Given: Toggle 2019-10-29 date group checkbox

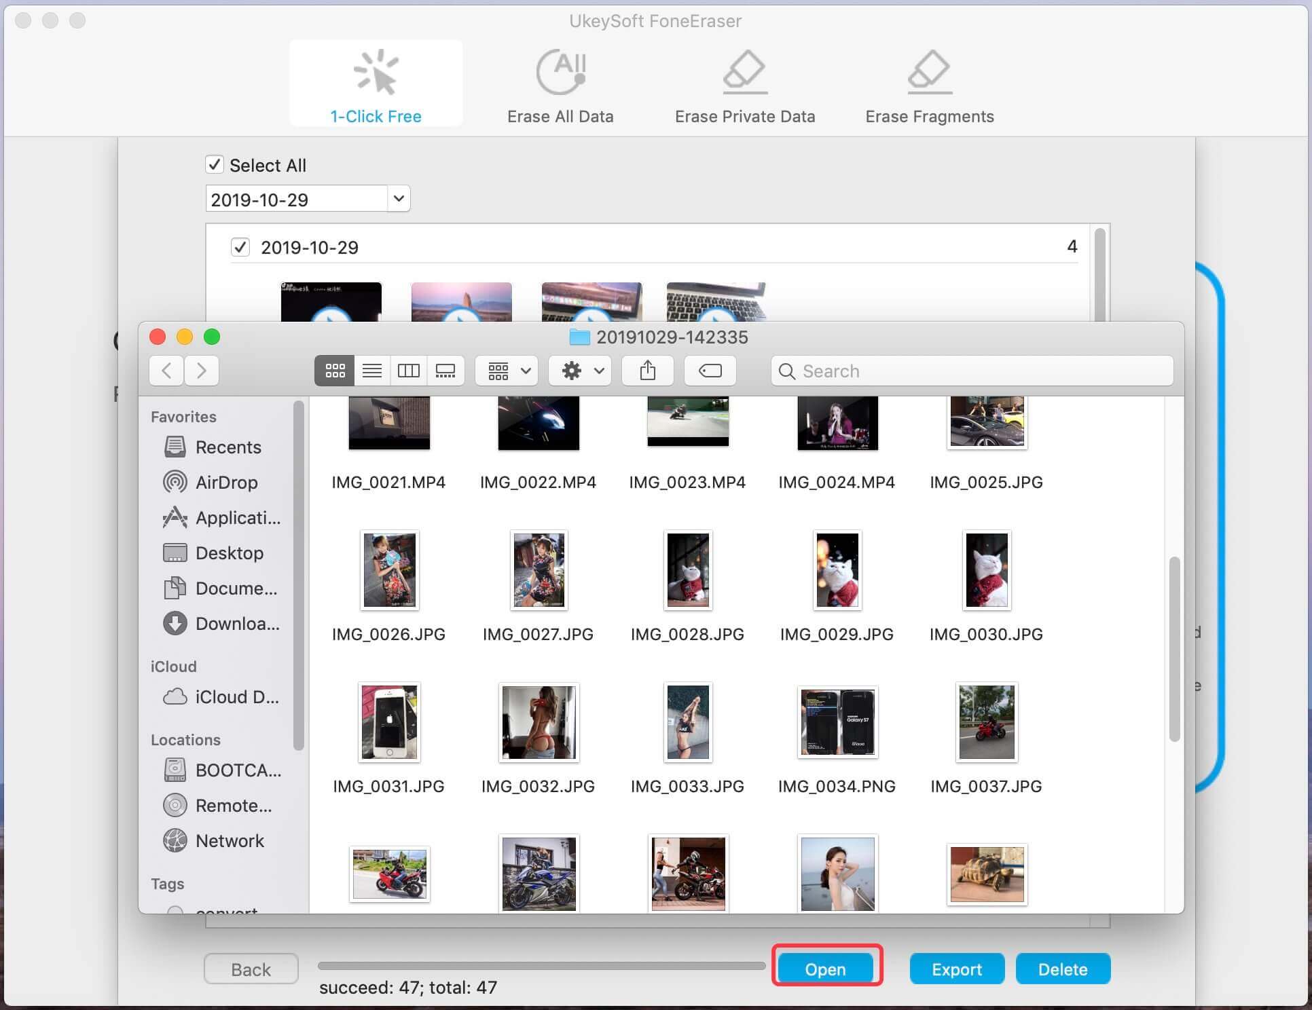Looking at the screenshot, I should pos(242,247).
